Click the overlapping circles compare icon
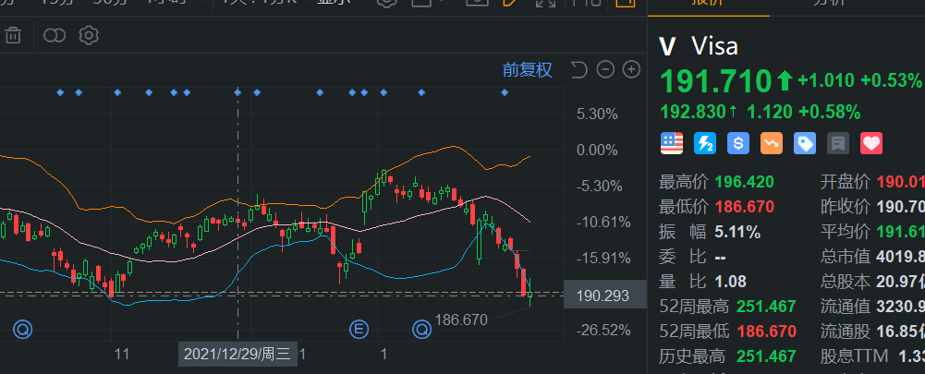The image size is (925, 374). 55,35
